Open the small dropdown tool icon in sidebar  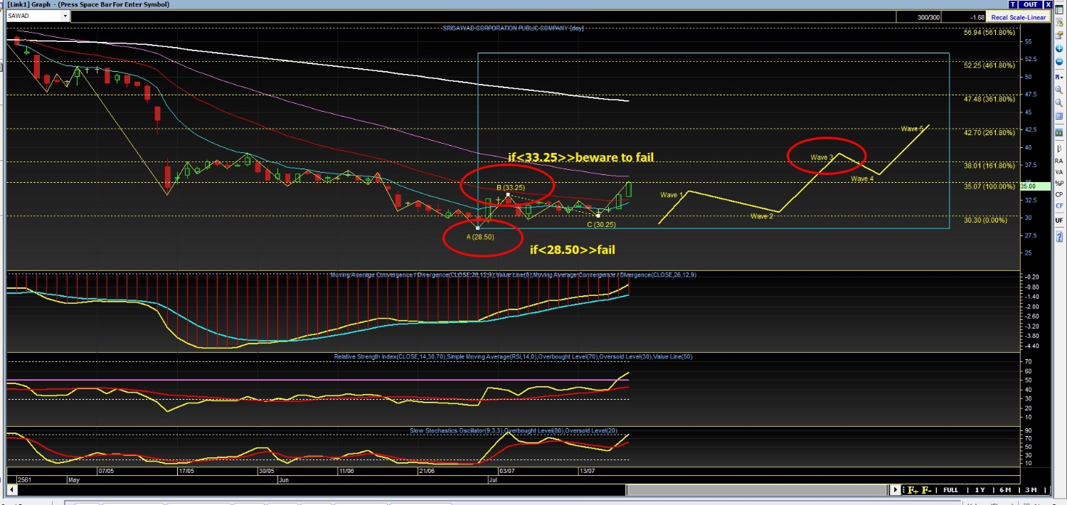coord(1058,77)
